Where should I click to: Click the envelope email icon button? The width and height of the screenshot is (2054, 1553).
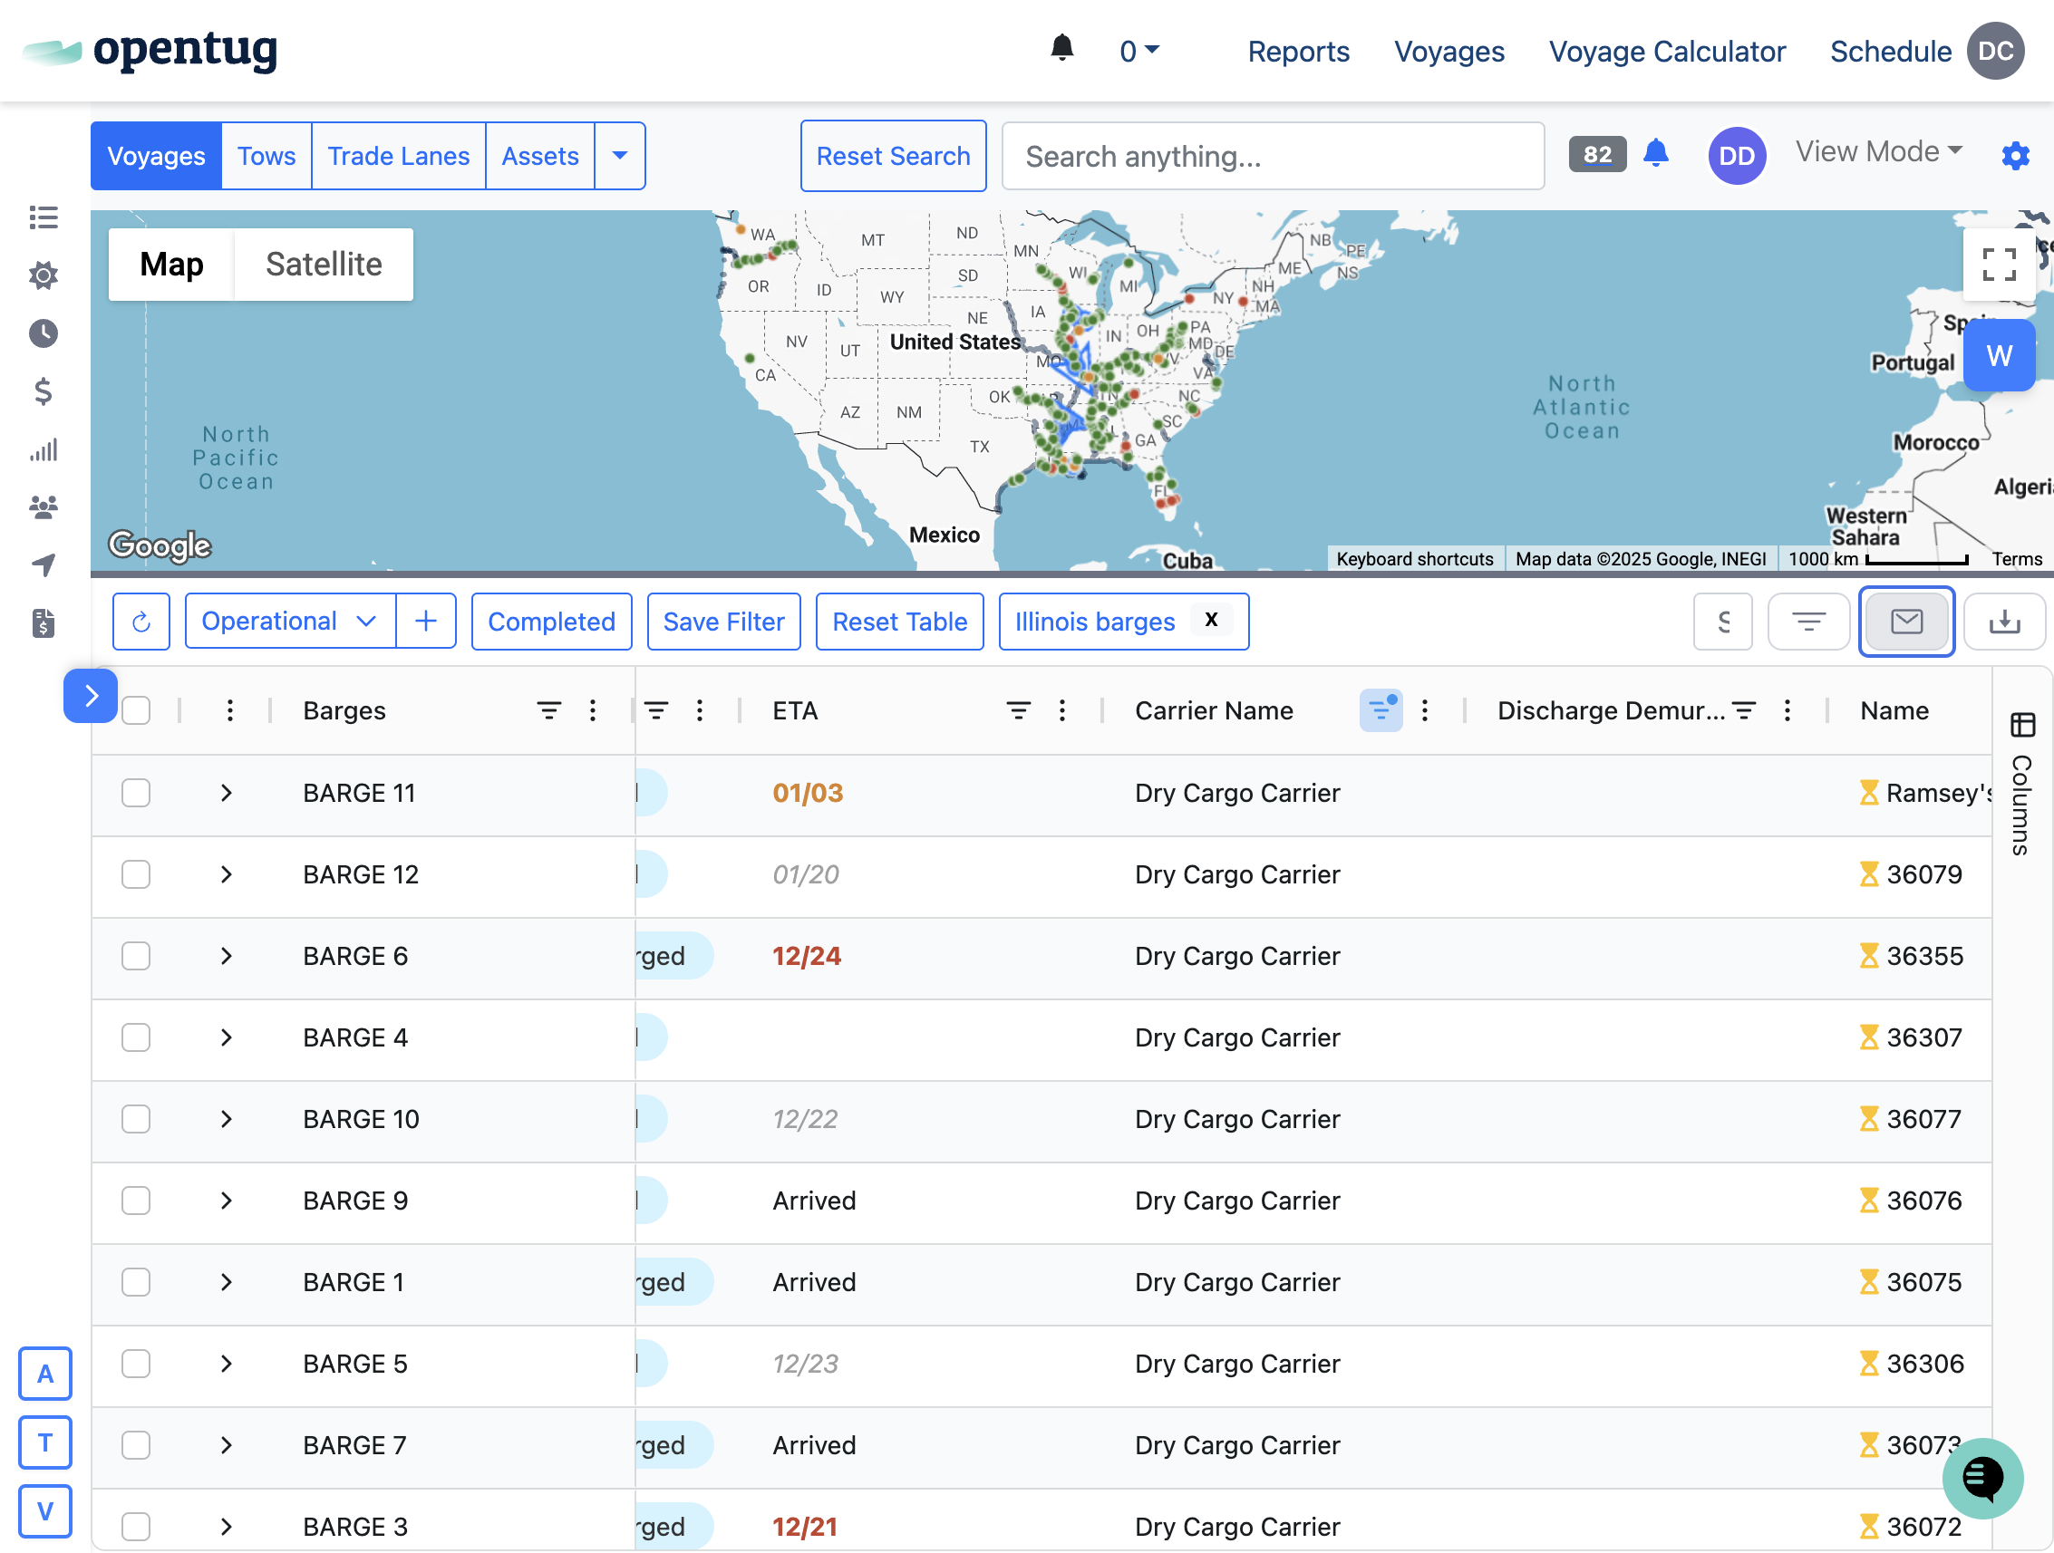1905,621
